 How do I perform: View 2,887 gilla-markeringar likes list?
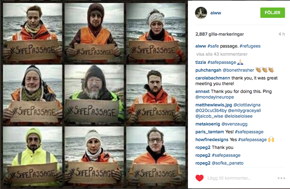pos(219,34)
